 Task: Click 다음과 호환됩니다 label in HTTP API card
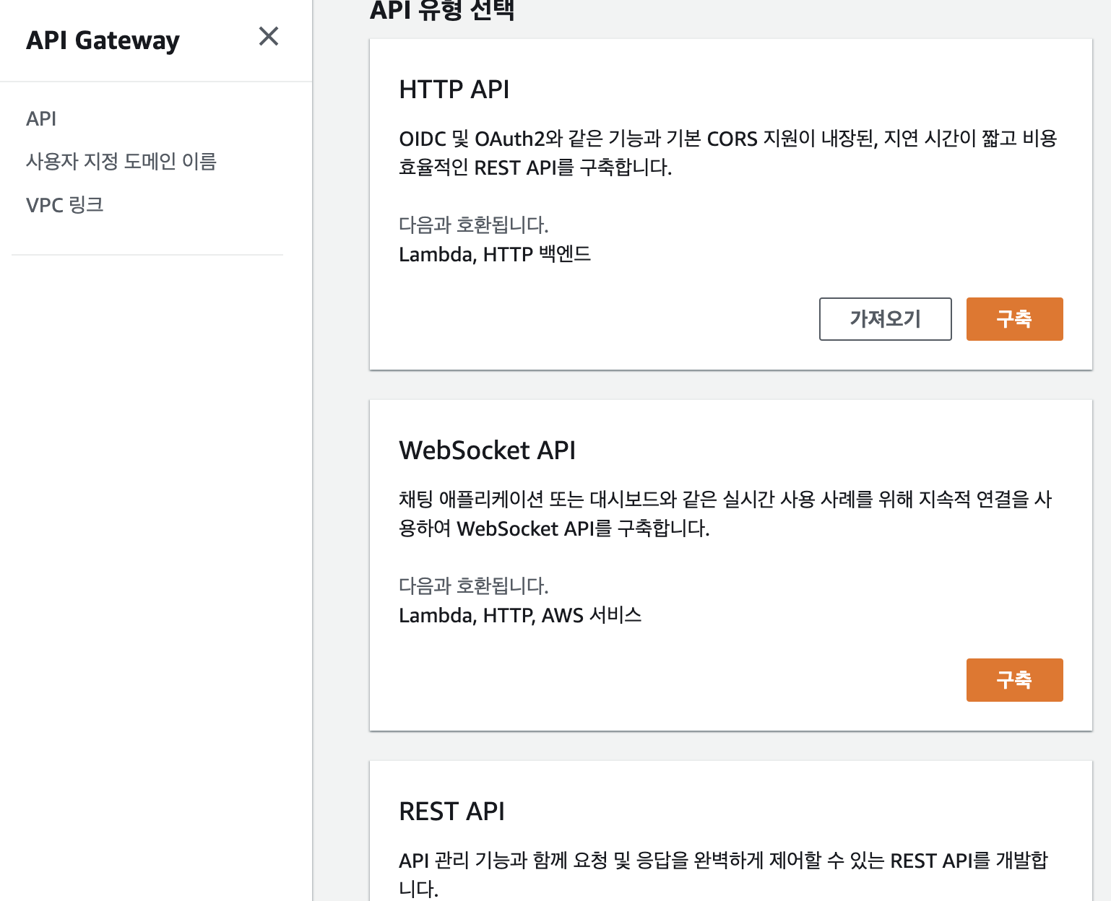pos(474,225)
